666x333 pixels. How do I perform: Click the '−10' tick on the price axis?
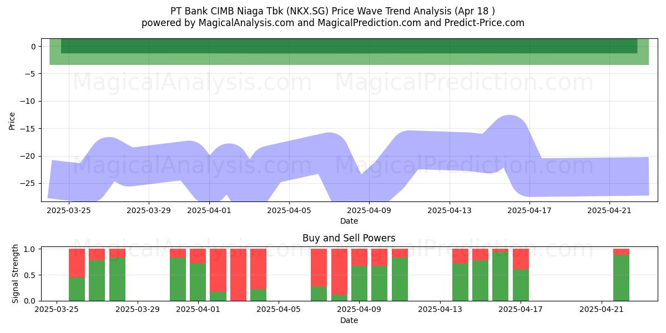pos(28,101)
